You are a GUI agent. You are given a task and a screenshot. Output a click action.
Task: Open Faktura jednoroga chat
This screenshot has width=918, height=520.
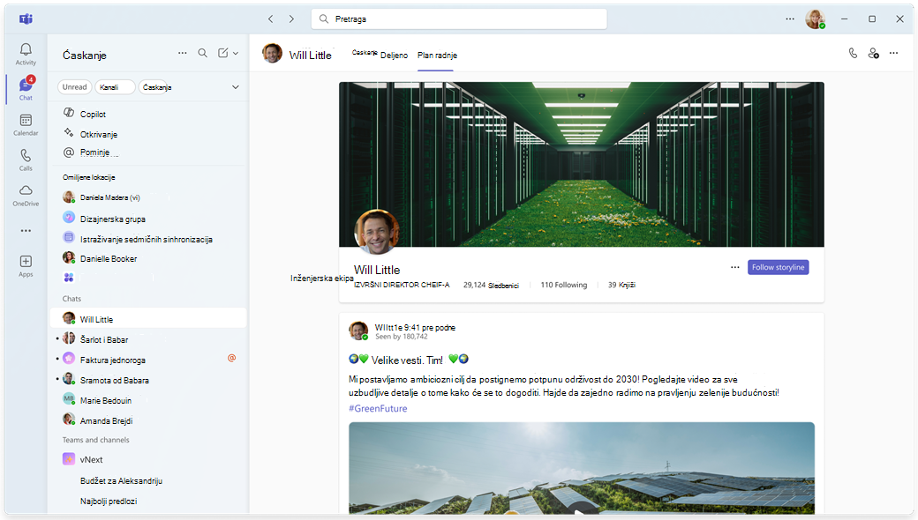point(148,360)
